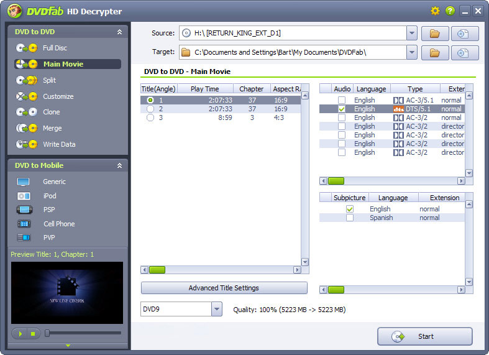Click the audio Type column header
This screenshot has width=489, height=355.
[415, 89]
